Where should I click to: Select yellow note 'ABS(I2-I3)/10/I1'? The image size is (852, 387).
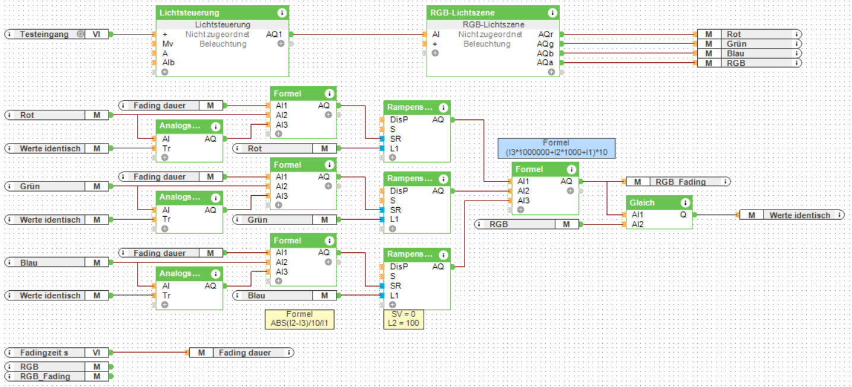(x=299, y=319)
